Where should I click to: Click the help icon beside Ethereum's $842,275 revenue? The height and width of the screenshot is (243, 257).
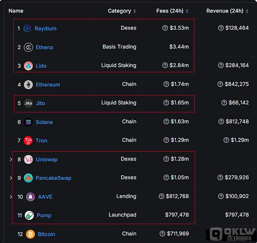pyautogui.click(x=220, y=84)
